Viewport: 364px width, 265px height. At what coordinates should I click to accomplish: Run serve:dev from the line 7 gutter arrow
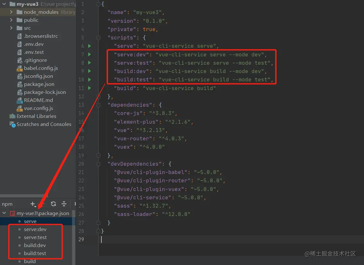point(89,54)
